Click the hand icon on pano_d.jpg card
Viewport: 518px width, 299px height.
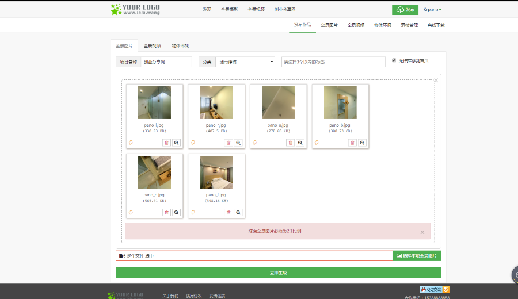tap(131, 212)
